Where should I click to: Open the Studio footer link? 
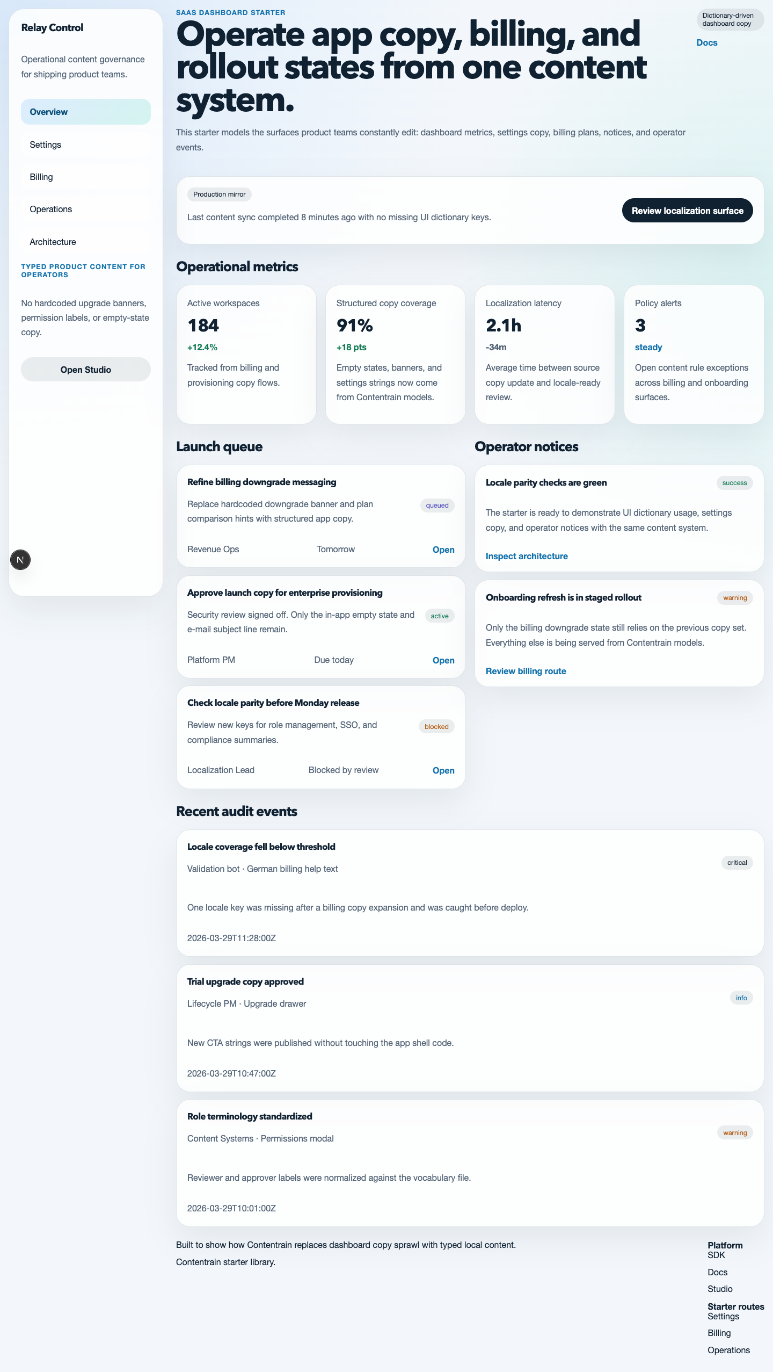[720, 1289]
